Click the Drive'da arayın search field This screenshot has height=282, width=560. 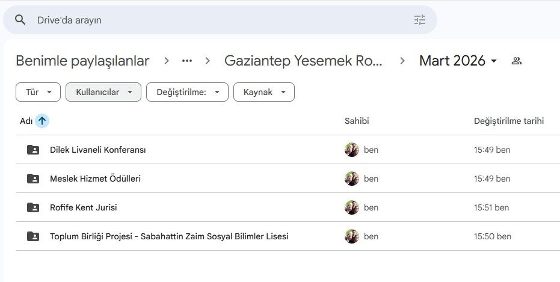click(217, 20)
